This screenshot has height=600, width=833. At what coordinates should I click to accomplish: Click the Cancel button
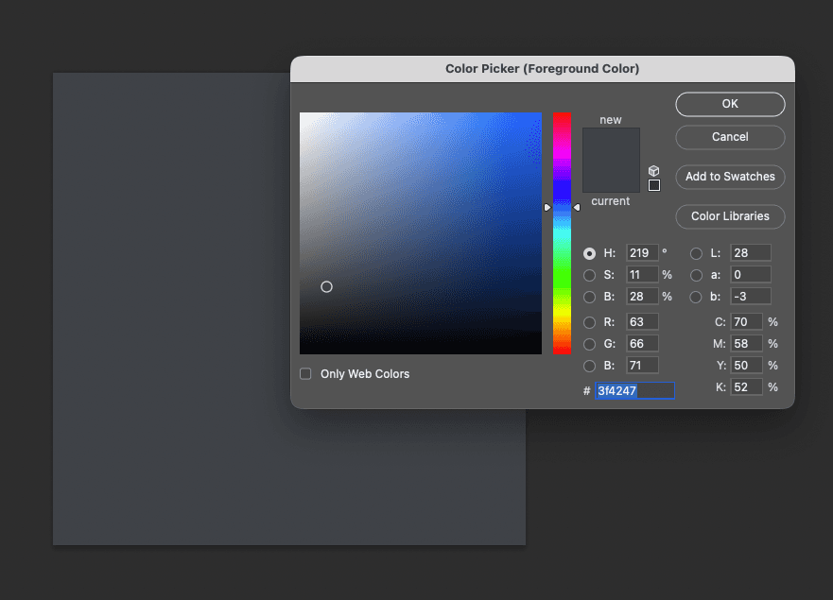point(730,137)
